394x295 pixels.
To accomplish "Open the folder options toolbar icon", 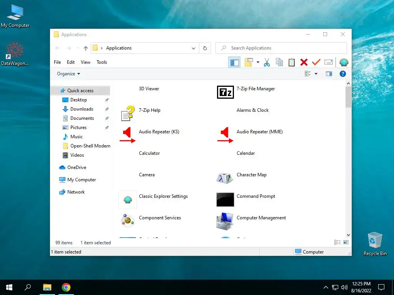I will click(248, 62).
